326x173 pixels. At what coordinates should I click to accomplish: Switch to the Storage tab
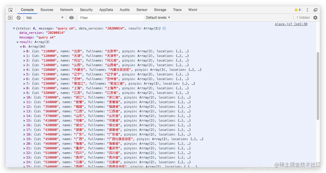pyautogui.click(x=160, y=10)
